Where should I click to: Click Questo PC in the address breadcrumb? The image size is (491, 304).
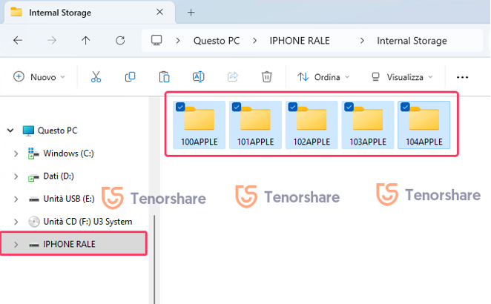pyautogui.click(x=217, y=41)
